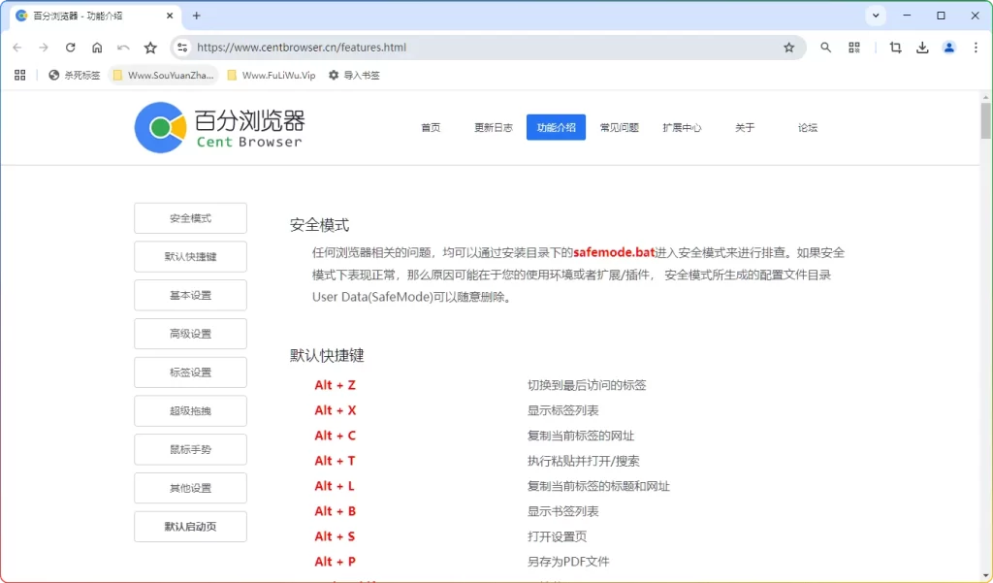The image size is (993, 583).
Task: Click the 鼠标手势 sidebar button
Action: click(191, 450)
